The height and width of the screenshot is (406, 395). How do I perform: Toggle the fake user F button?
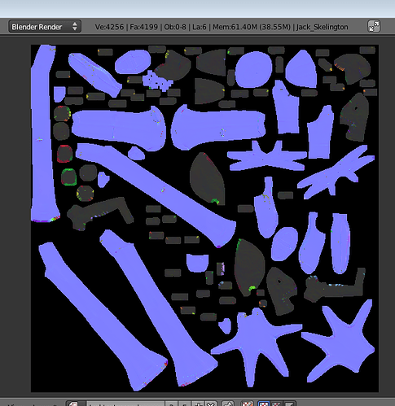[x=184, y=404]
